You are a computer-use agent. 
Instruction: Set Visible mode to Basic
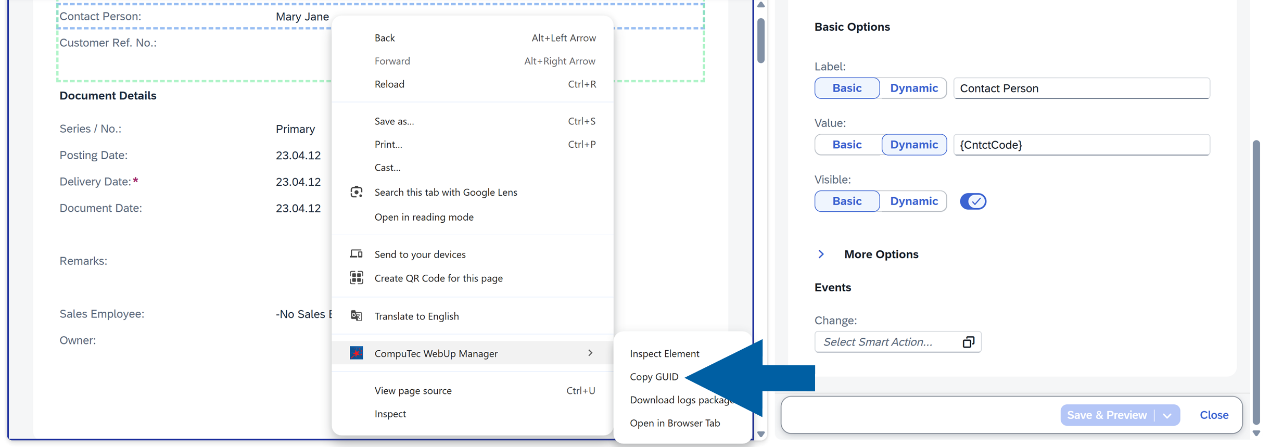[847, 201]
